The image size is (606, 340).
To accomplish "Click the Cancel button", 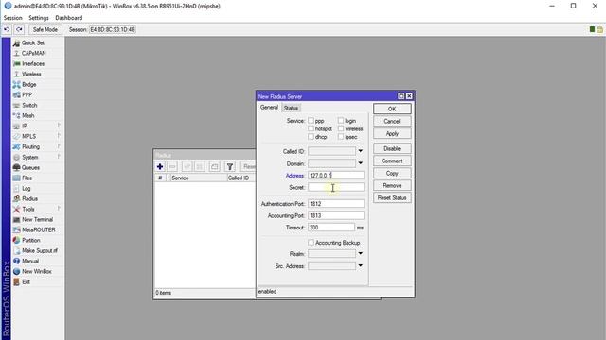I will (392, 121).
